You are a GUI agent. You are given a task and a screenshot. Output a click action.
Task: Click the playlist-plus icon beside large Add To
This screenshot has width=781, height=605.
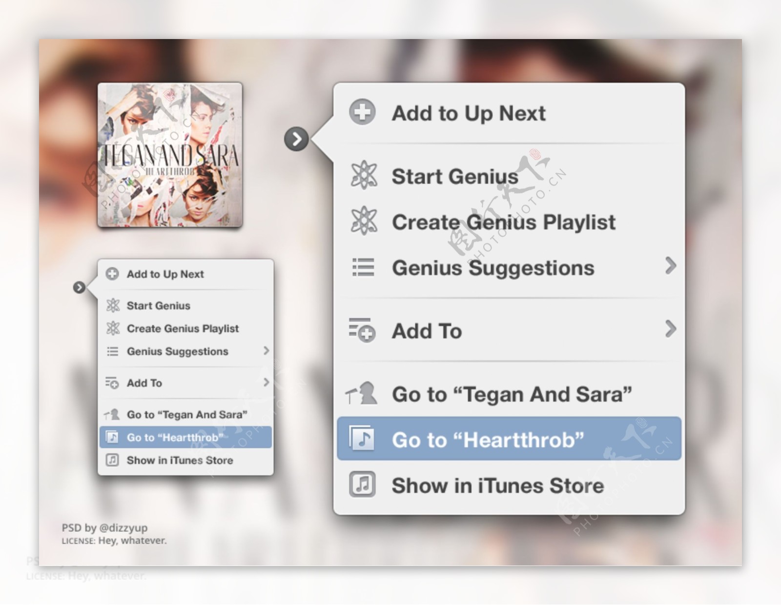362,330
